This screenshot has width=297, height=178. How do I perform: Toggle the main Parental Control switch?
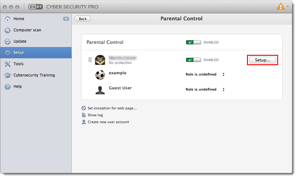pyautogui.click(x=193, y=42)
